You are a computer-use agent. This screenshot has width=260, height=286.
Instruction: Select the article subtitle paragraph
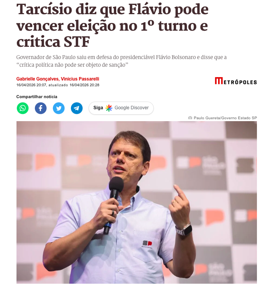coord(121,61)
